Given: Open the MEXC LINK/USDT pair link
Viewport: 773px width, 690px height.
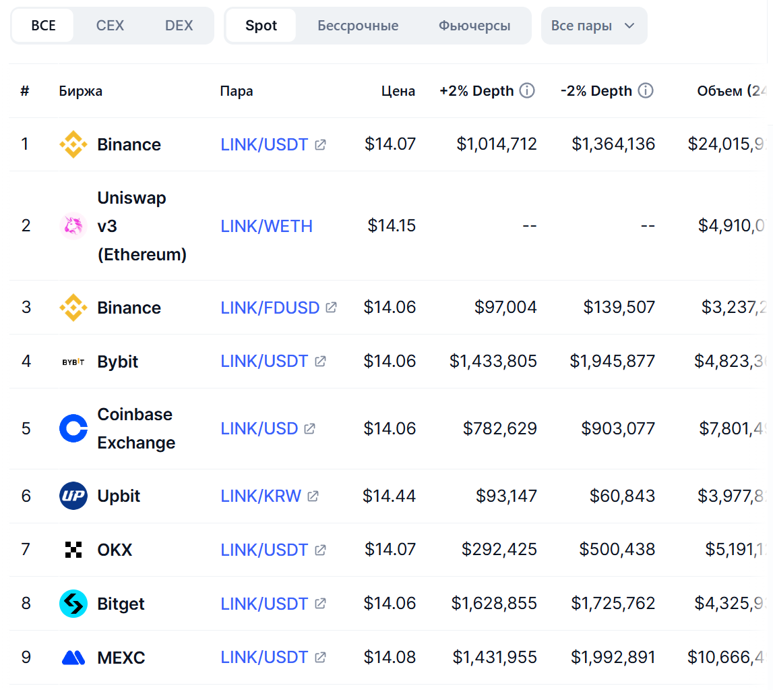Looking at the screenshot, I should (x=264, y=658).
